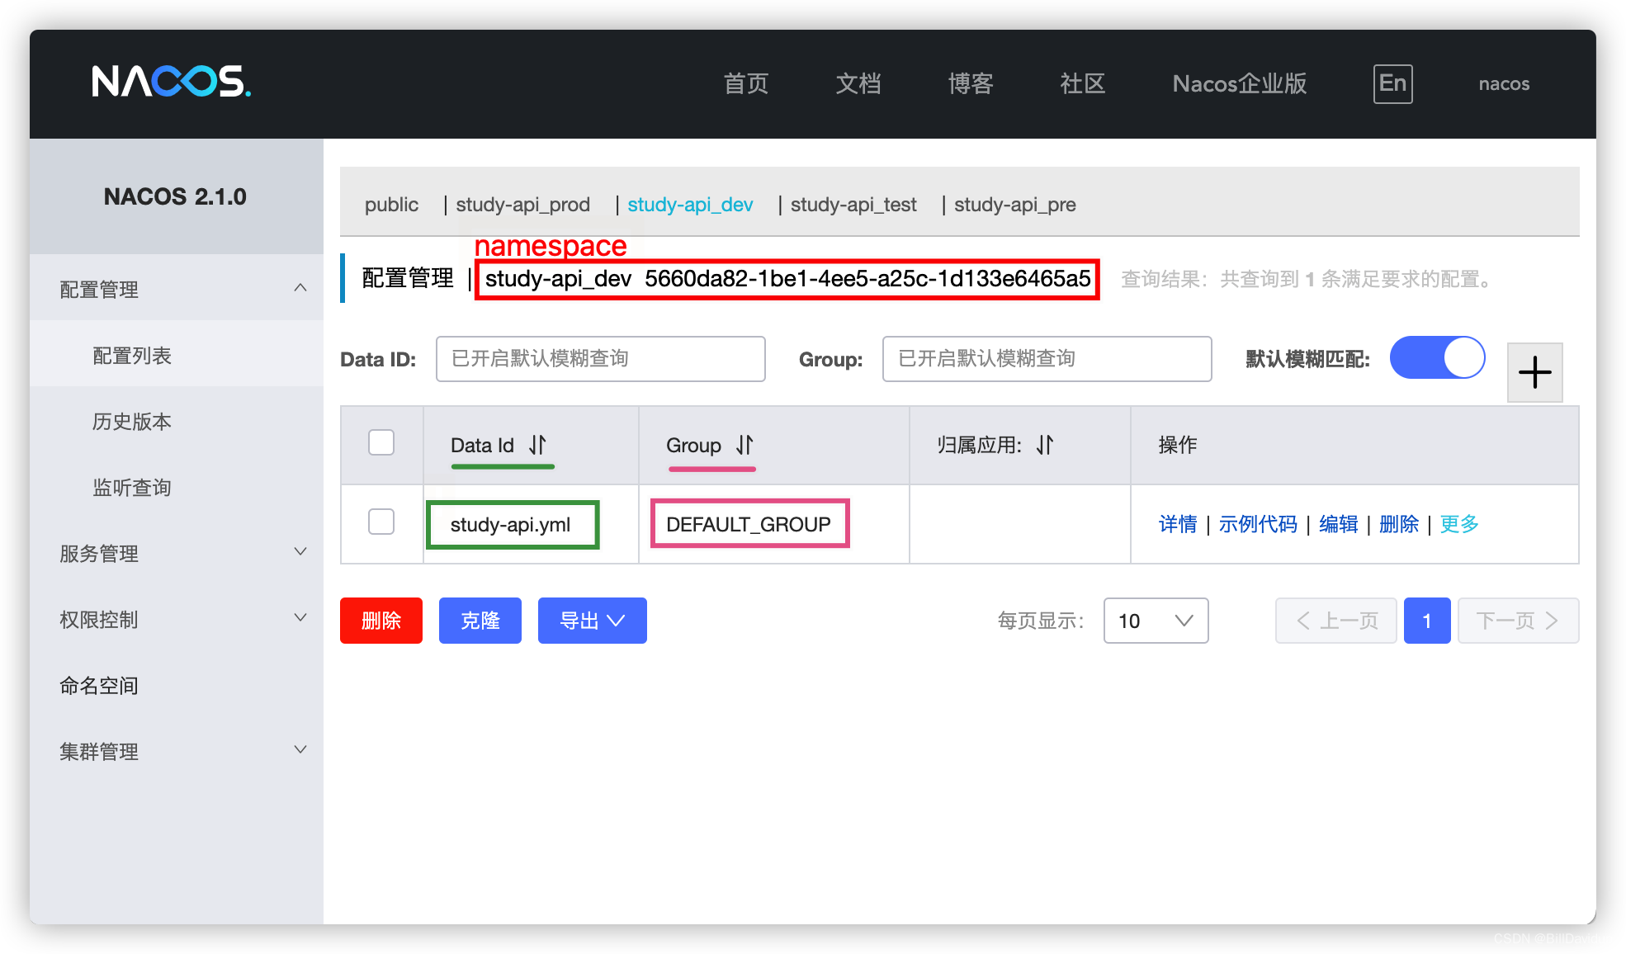Screen dimensions: 1626x954
Task: Open 示例代码 for study-api.yml
Action: (1258, 524)
